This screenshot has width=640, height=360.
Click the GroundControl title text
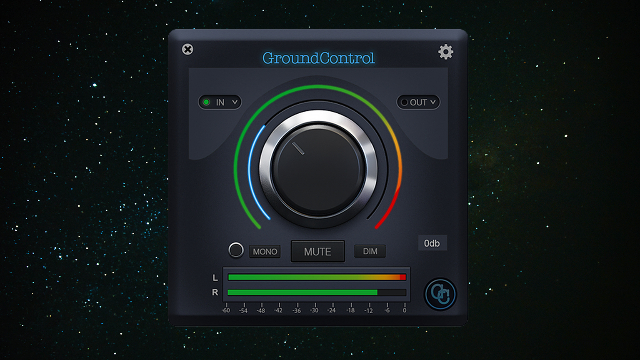pos(318,58)
